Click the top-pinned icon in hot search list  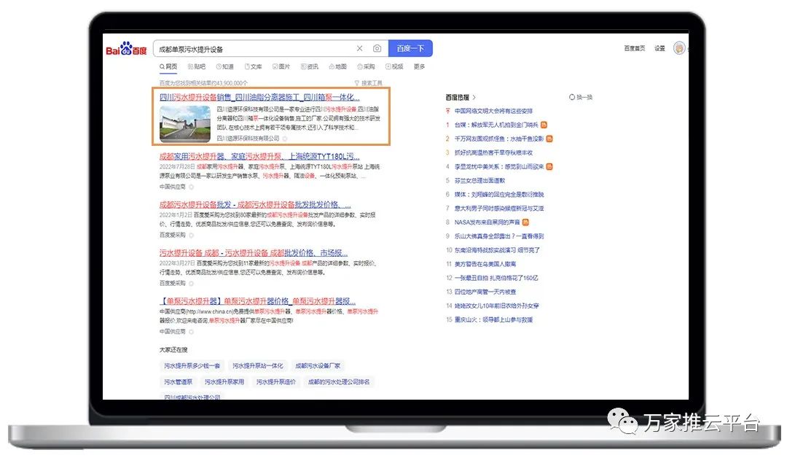click(448, 112)
